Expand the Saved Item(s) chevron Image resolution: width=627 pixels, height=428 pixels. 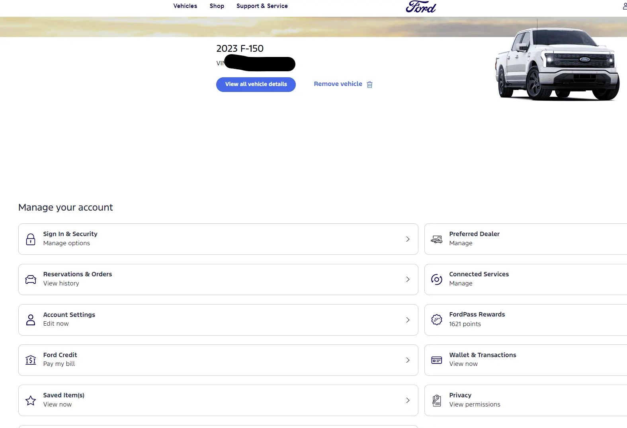point(408,400)
